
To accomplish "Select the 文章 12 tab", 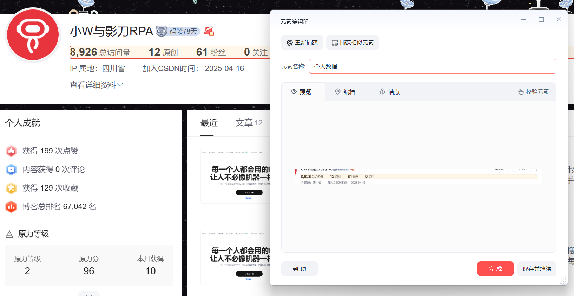I will (249, 123).
